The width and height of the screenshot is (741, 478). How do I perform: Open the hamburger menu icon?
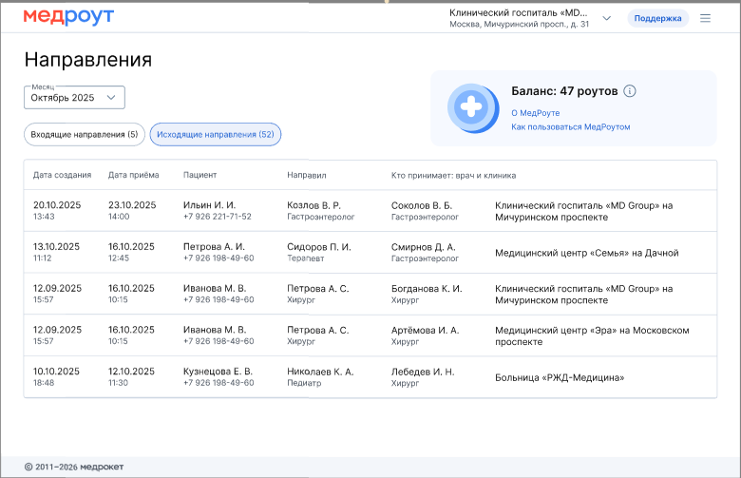point(705,18)
